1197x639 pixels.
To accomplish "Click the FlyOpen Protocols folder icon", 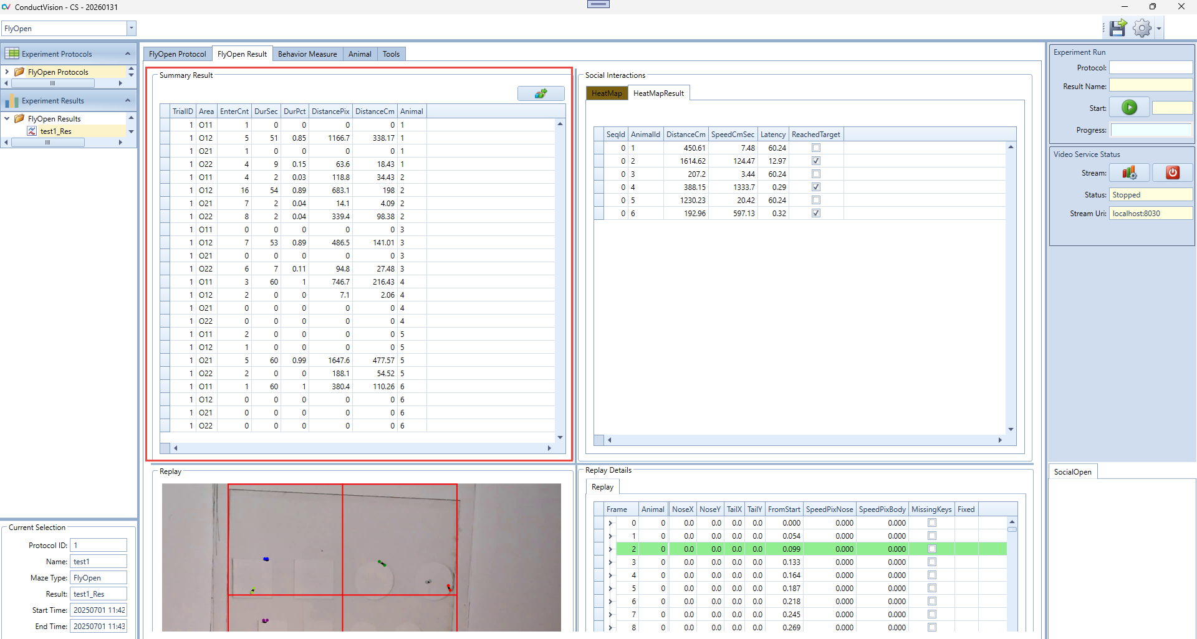I will [19, 72].
